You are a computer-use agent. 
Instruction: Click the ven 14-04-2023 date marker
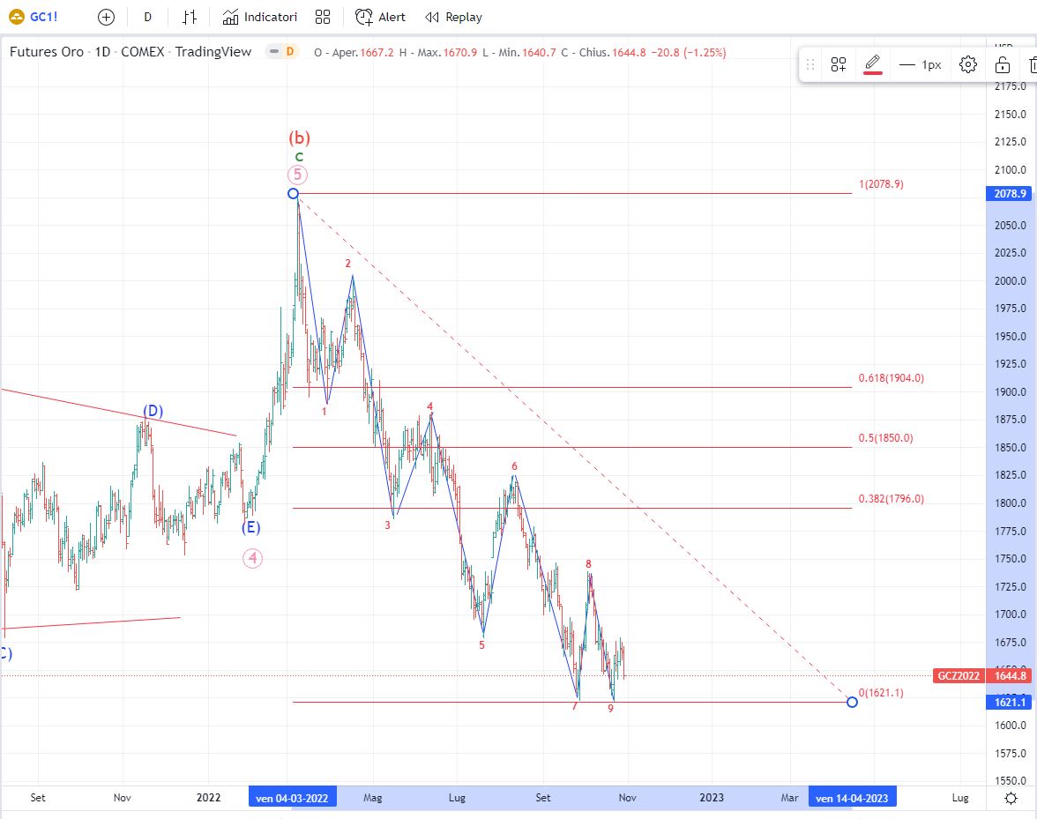[853, 798]
